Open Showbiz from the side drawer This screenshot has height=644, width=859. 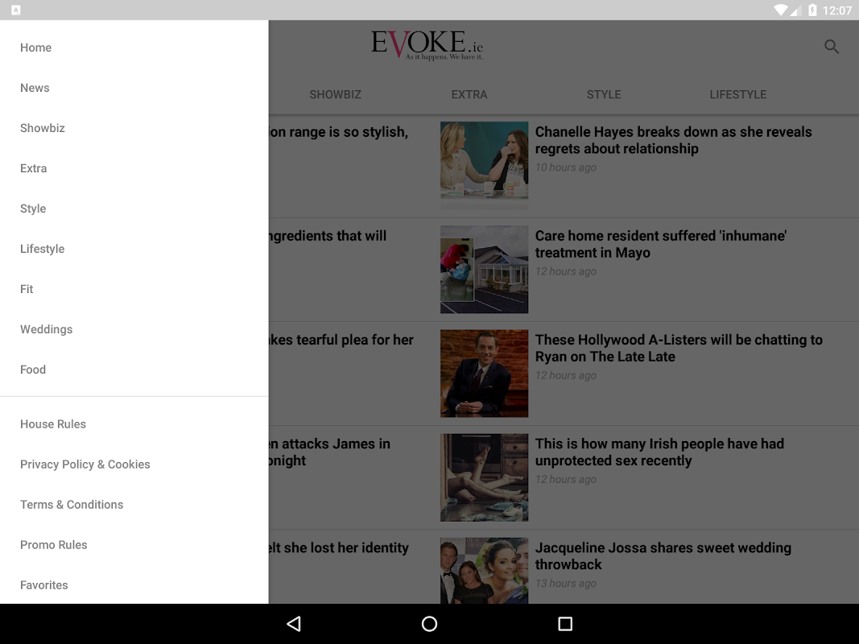134,128
